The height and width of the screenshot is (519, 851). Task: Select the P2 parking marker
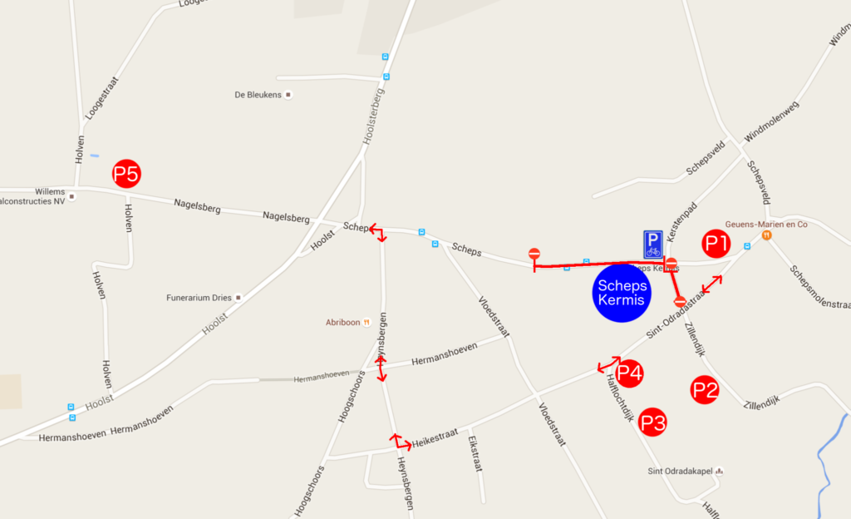coord(705,390)
